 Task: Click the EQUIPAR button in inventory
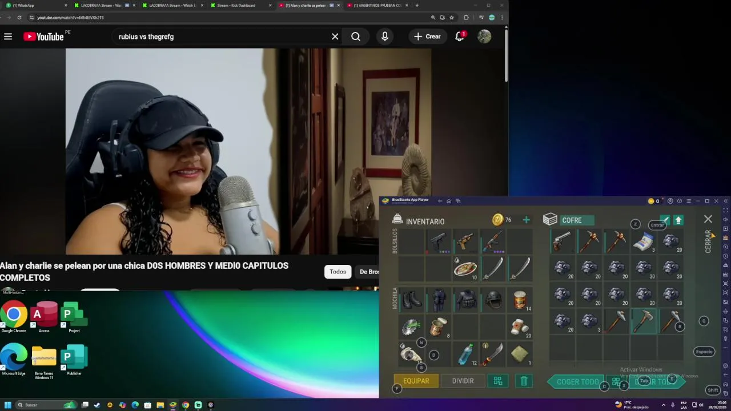pyautogui.click(x=416, y=381)
